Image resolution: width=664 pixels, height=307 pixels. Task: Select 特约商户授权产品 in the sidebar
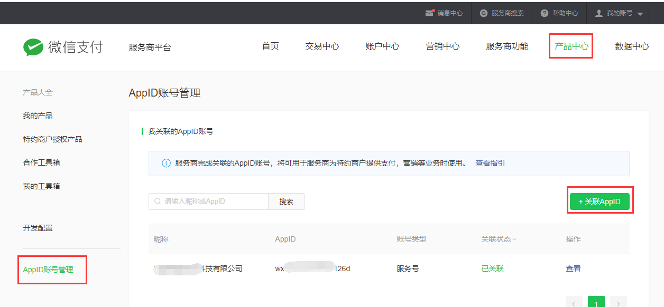click(52, 139)
